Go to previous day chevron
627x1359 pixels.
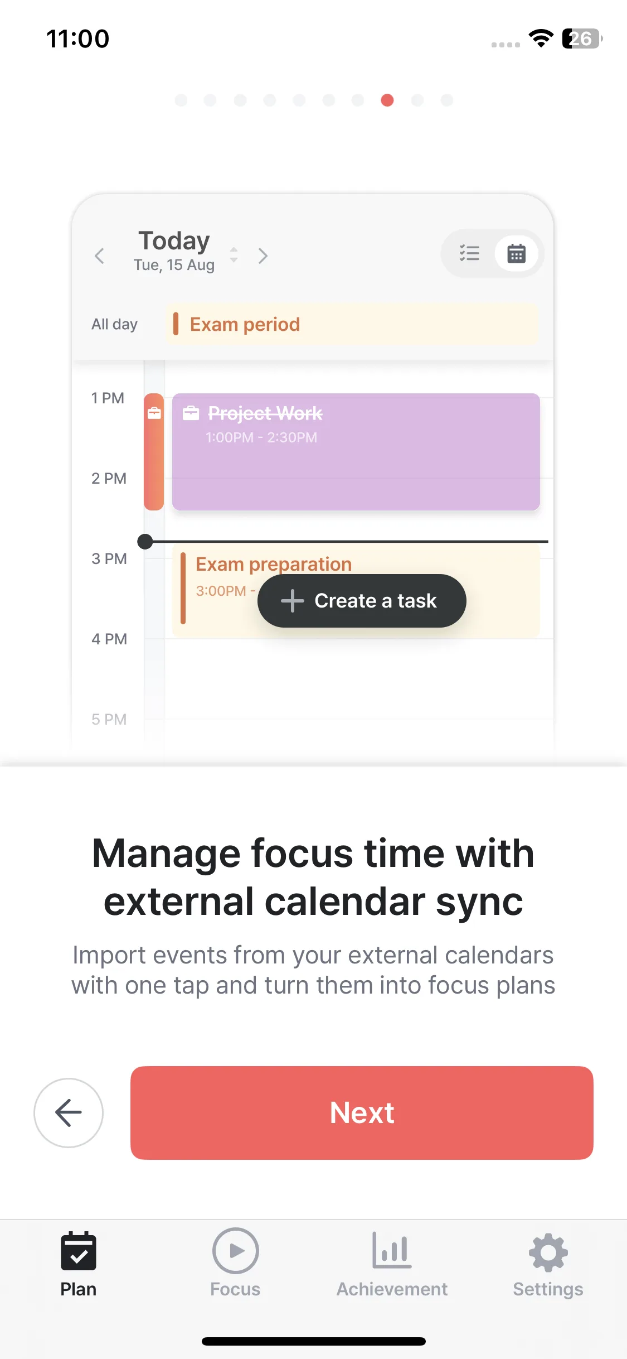[100, 256]
